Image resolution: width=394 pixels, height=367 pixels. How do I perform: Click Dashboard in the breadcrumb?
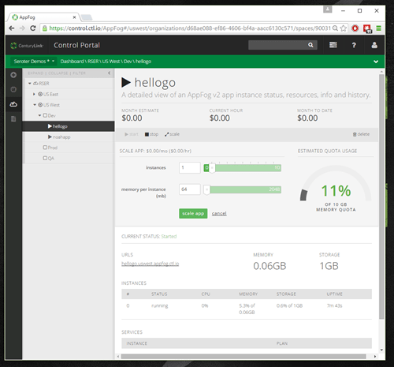tap(72, 62)
